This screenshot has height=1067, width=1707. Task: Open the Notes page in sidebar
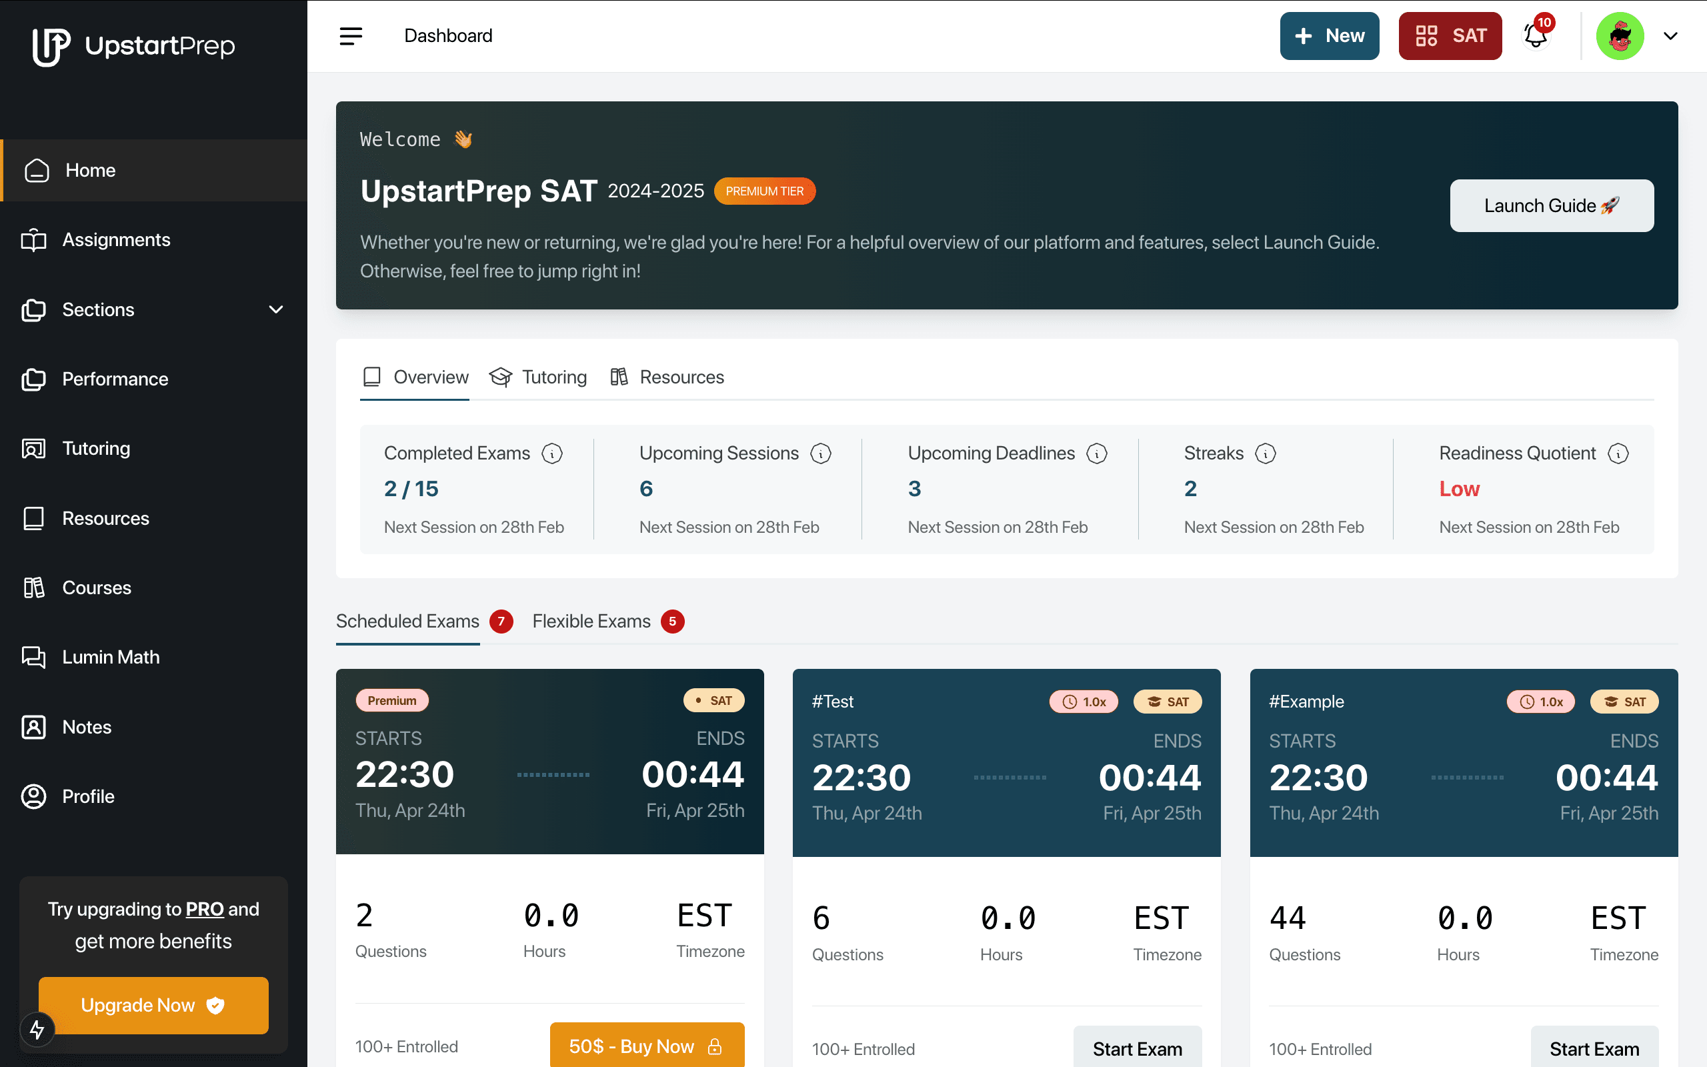pos(87,727)
